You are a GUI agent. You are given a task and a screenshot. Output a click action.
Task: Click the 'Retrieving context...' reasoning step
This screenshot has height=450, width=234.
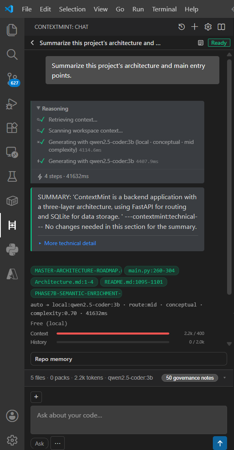point(73,120)
